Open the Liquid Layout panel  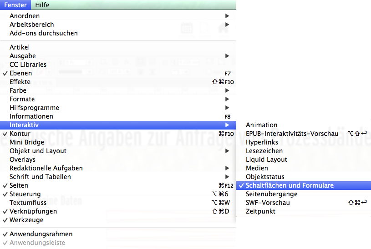click(266, 159)
